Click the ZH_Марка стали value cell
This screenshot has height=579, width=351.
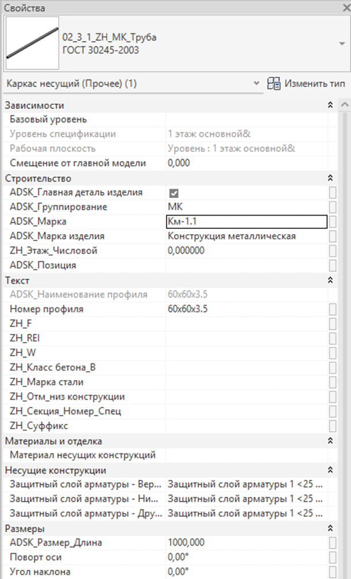click(x=247, y=382)
